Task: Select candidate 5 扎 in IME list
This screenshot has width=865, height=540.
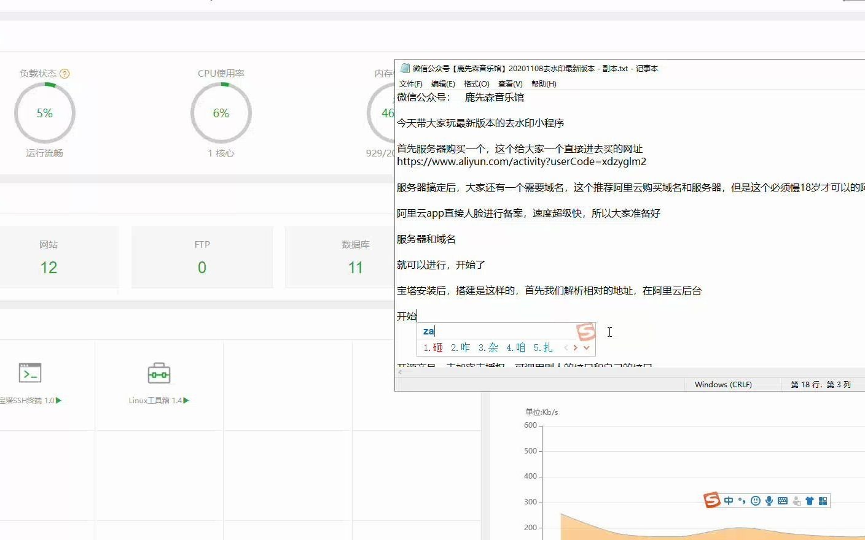Action: pos(543,348)
